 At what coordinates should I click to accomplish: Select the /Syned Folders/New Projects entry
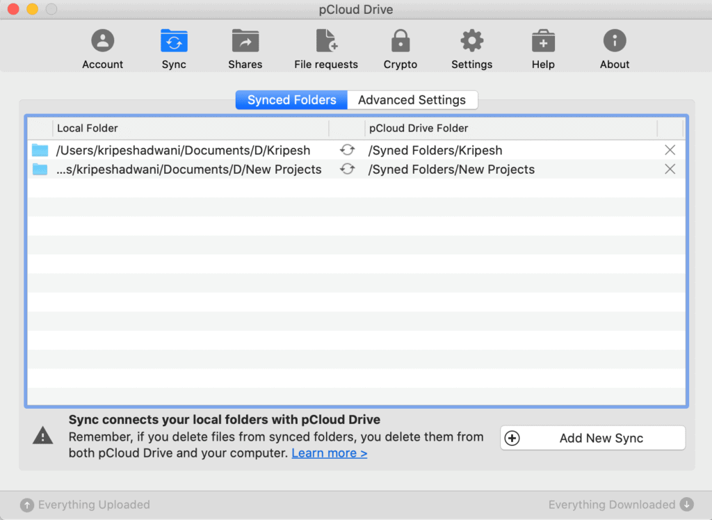coord(451,169)
